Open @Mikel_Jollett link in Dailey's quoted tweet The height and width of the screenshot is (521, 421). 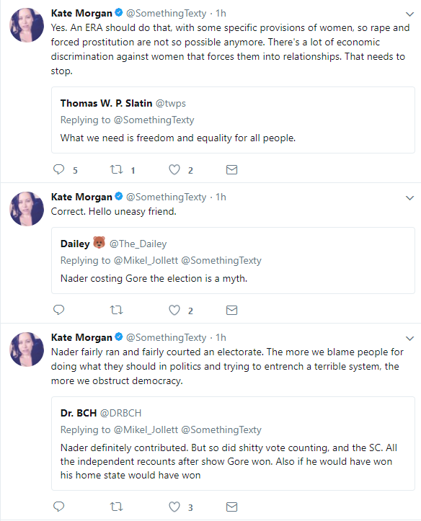pos(146,261)
